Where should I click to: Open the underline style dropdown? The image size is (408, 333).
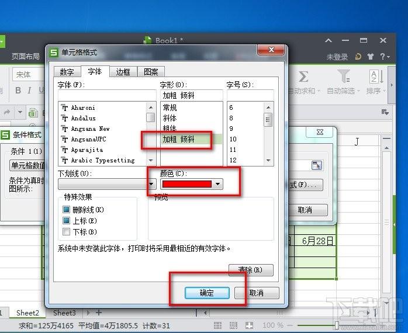click(x=151, y=184)
